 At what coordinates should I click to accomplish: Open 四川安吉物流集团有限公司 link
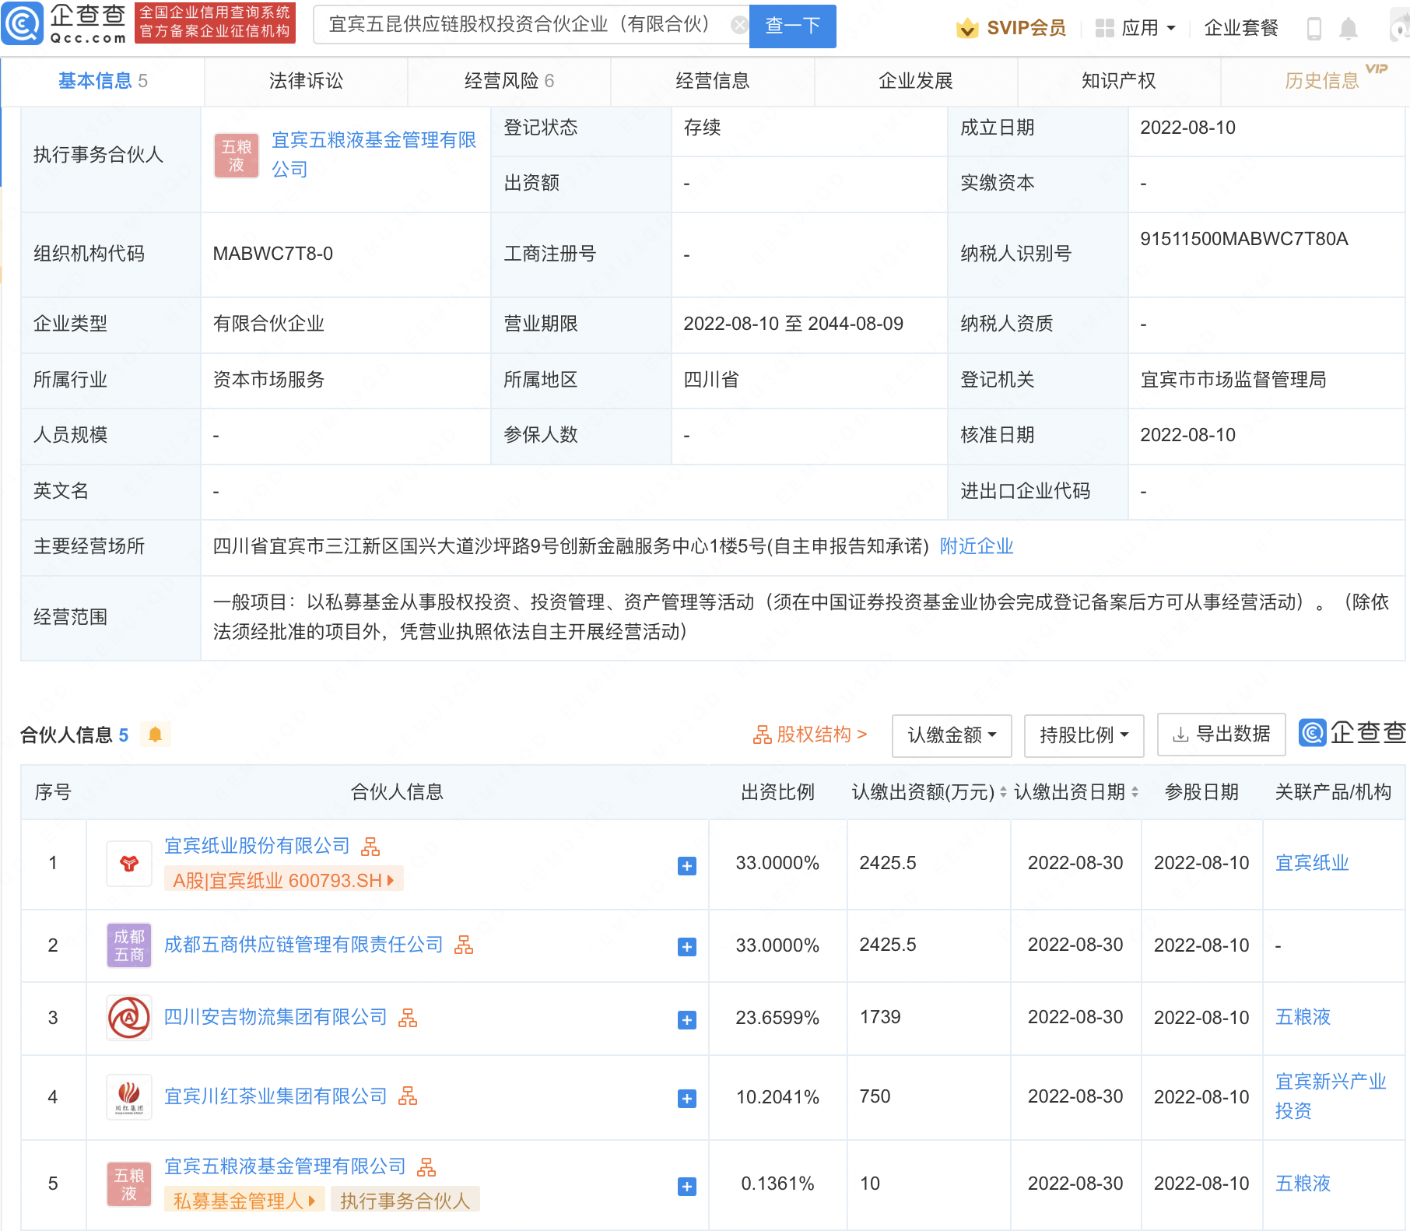tap(275, 1017)
